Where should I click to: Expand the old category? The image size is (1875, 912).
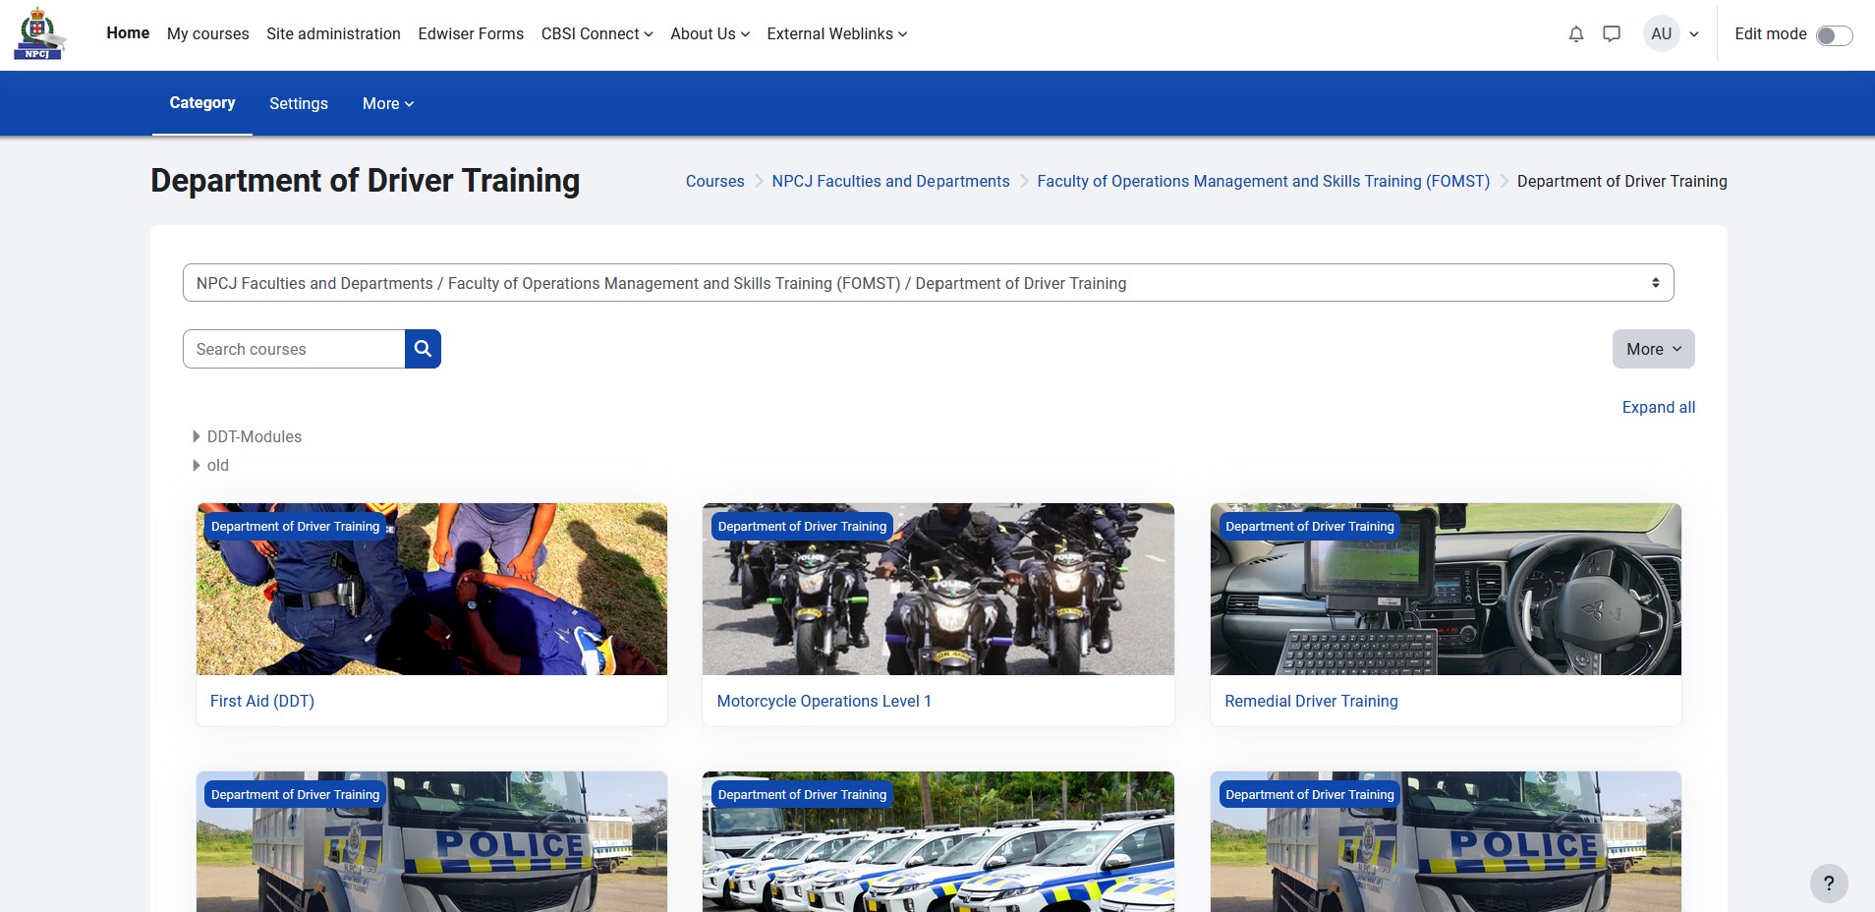tap(197, 465)
